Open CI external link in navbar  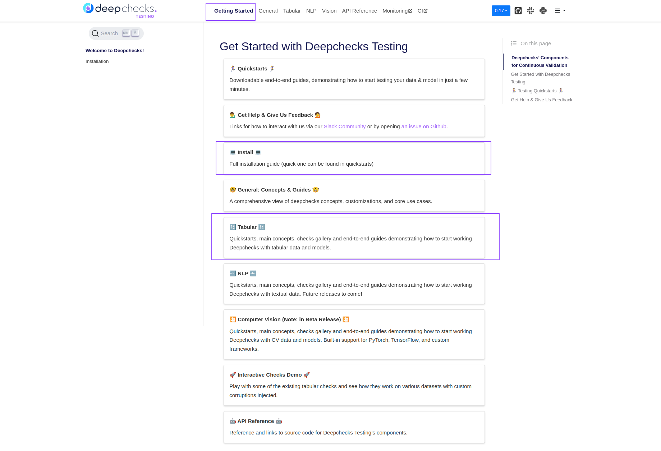pyautogui.click(x=422, y=11)
